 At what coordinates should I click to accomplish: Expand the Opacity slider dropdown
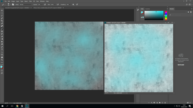[x=42, y=4]
